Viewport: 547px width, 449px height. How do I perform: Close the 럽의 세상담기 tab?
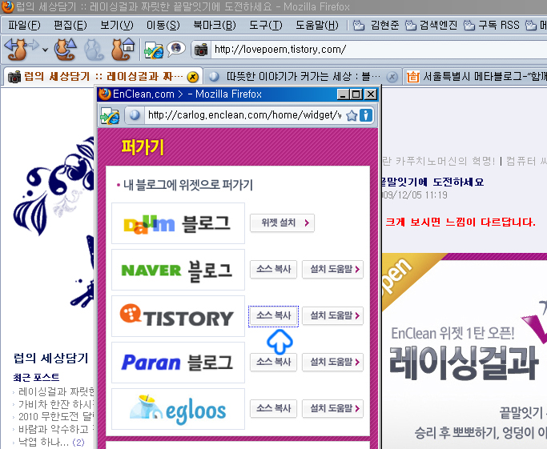pyautogui.click(x=192, y=77)
